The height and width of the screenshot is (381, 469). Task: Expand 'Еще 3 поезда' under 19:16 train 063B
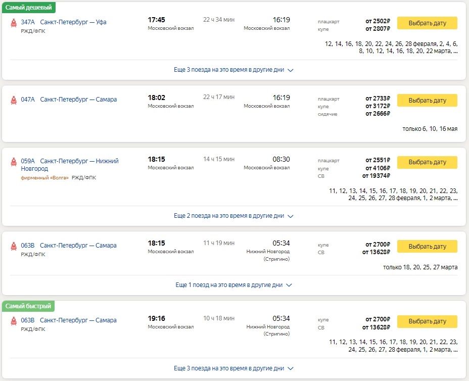tap(233, 368)
